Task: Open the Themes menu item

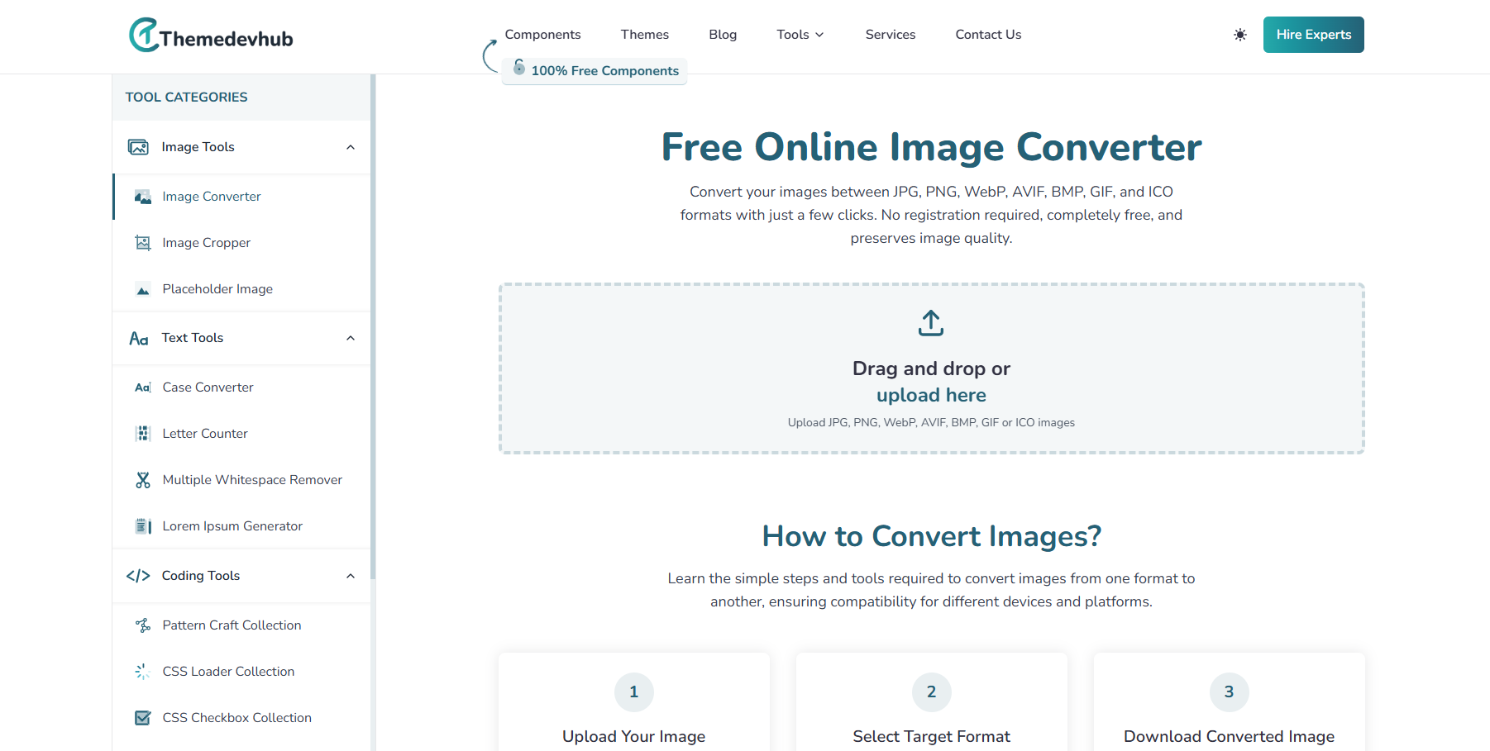Action: click(x=644, y=35)
